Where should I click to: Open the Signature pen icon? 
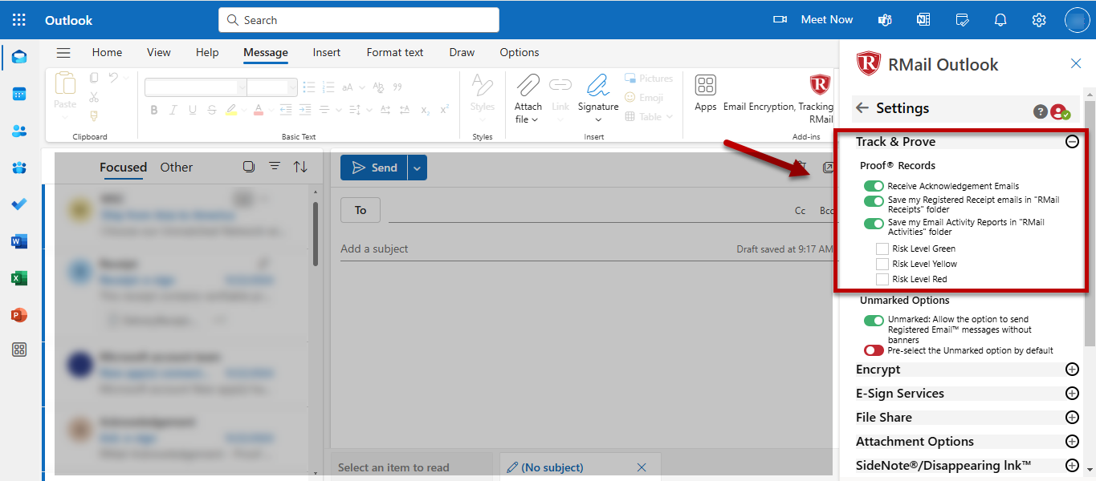coord(598,87)
